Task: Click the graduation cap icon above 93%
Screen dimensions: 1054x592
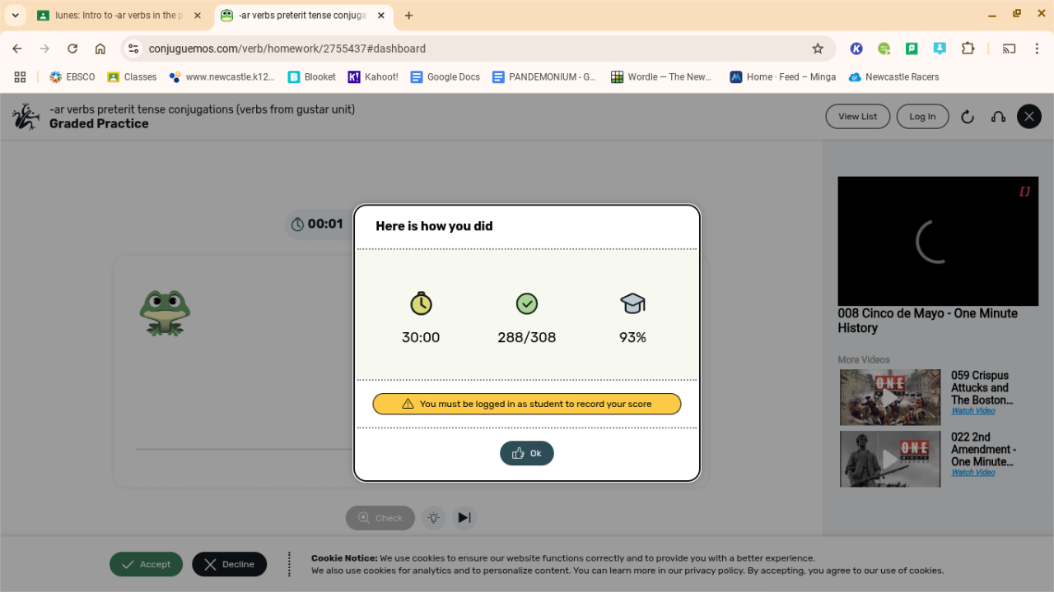Action: pyautogui.click(x=632, y=303)
